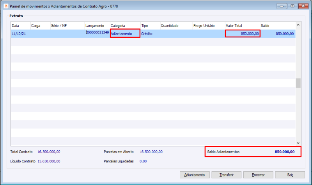
Task: Click the Total Contrato label
Action: tap(21, 152)
